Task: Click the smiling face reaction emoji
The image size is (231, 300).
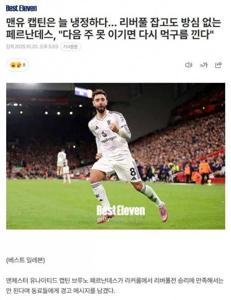Action: click(x=13, y=65)
